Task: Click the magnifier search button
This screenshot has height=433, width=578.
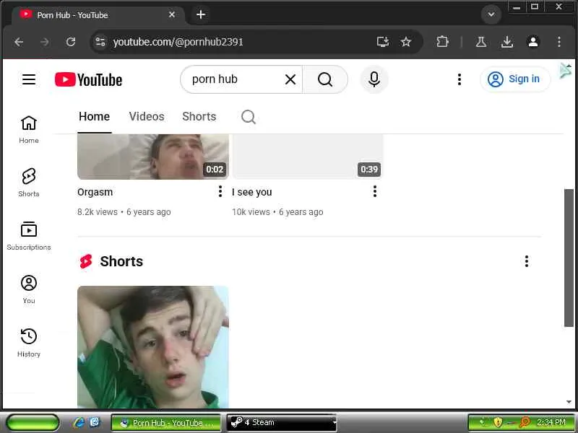Action: 324,79
